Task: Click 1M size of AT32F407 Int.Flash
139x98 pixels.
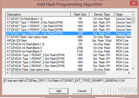Action: (x=80, y=19)
